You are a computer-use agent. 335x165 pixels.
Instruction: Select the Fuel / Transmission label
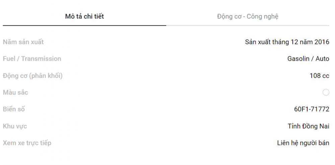(x=32, y=59)
